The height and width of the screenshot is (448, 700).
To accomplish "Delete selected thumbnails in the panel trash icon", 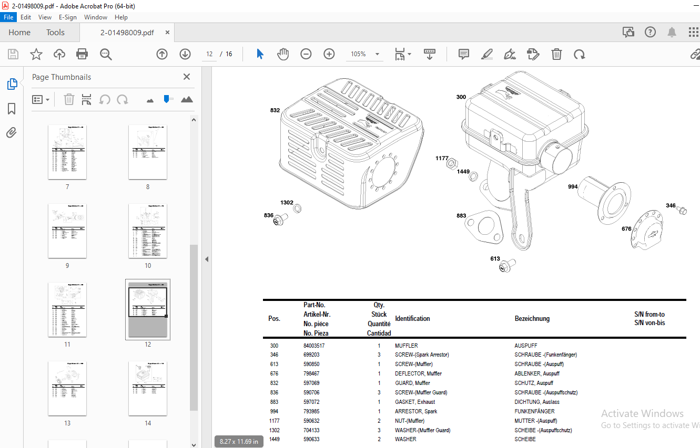I will (69, 99).
